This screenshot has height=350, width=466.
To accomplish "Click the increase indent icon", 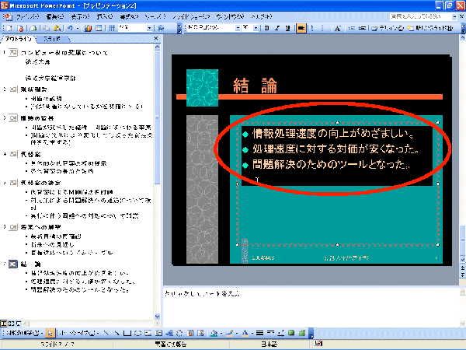I will [362, 28].
